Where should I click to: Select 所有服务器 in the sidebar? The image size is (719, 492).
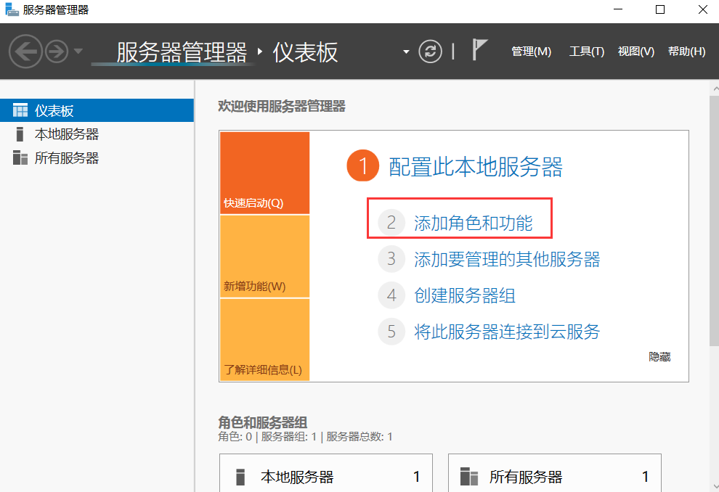click(97, 158)
